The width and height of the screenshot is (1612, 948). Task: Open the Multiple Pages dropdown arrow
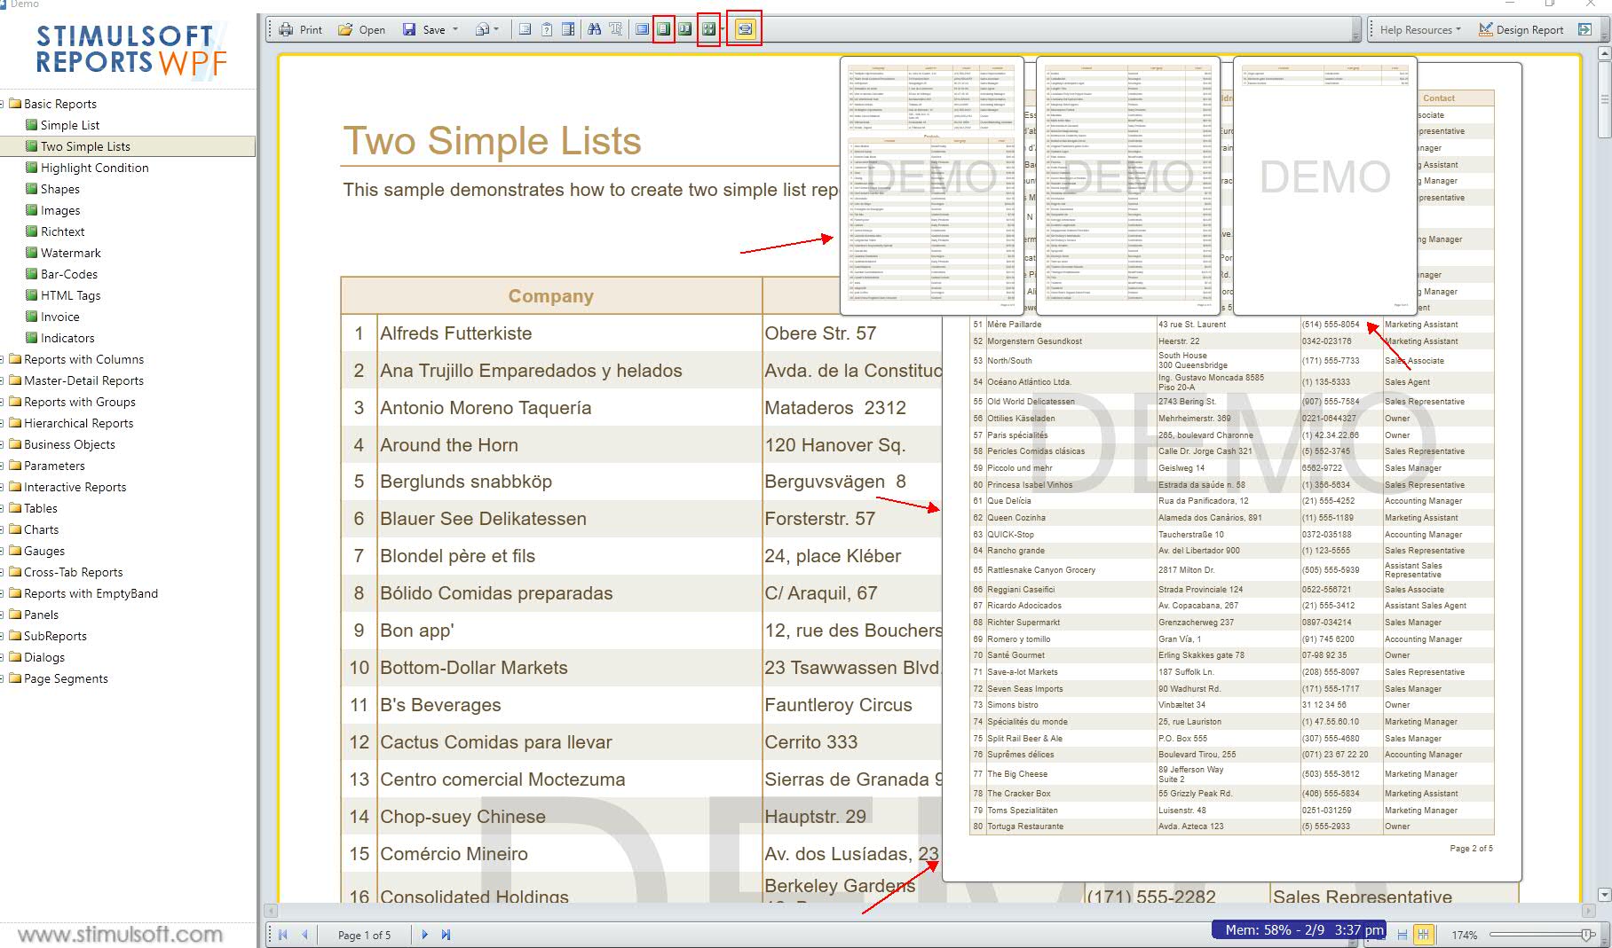click(x=723, y=29)
